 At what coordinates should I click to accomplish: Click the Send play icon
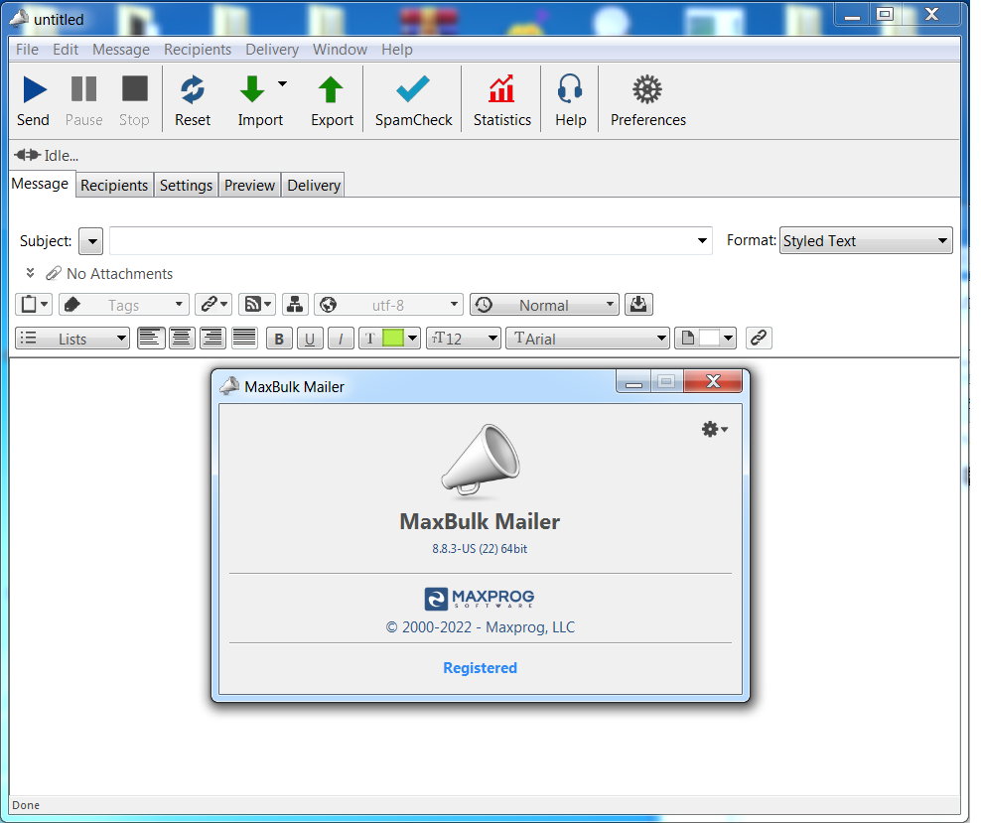click(x=34, y=90)
